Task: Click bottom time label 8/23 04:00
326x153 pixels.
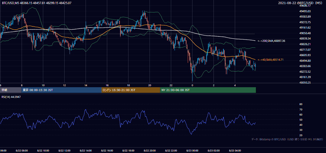Action: (235, 150)
